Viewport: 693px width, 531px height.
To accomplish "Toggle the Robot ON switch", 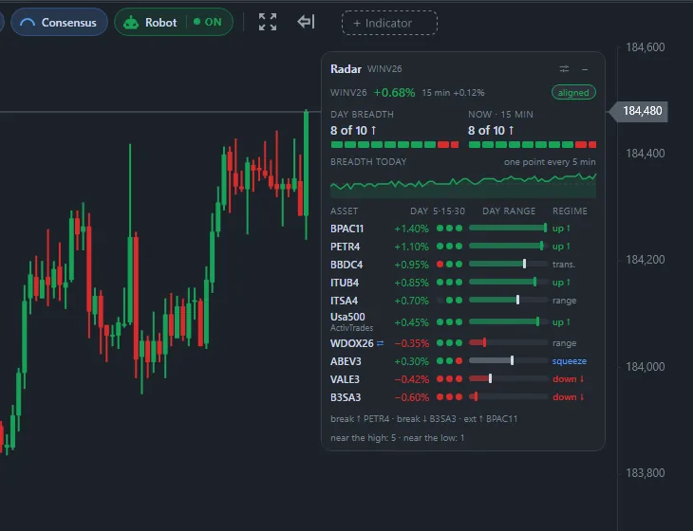I will tap(208, 22).
